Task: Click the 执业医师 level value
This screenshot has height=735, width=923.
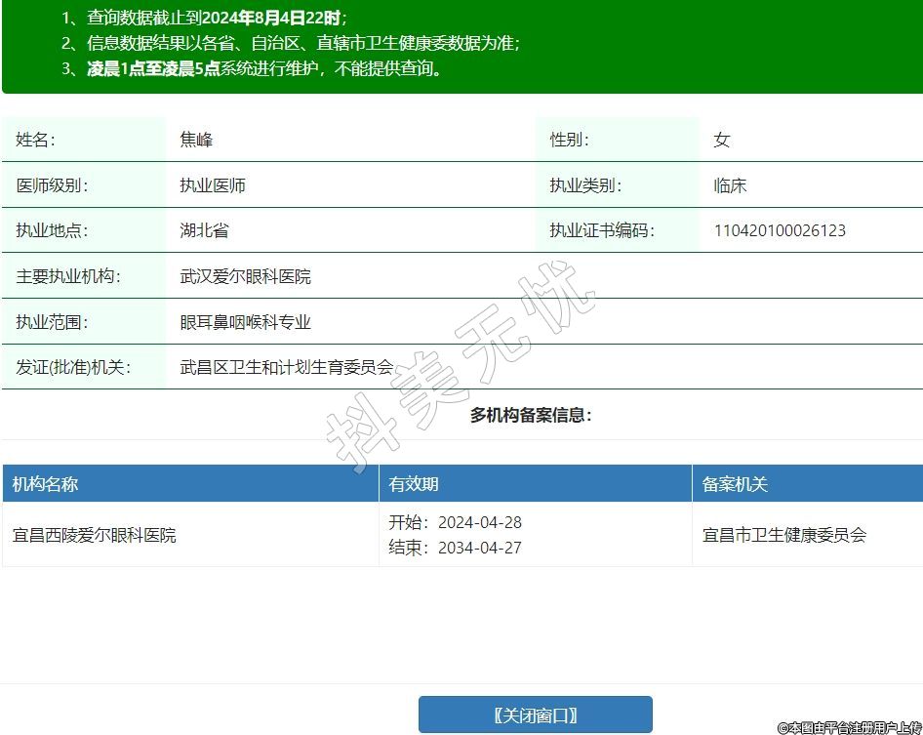Action: tap(212, 185)
